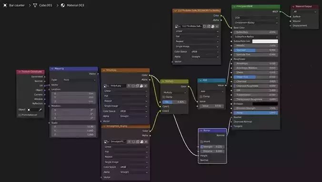
Task: Open image file icon in hhlly4.jpg node
Action: [x=141, y=86]
